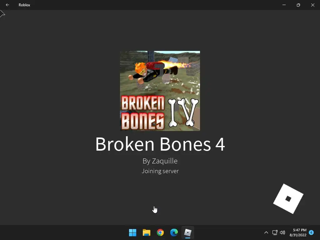Launch Google Chrome from the taskbar

160,232
